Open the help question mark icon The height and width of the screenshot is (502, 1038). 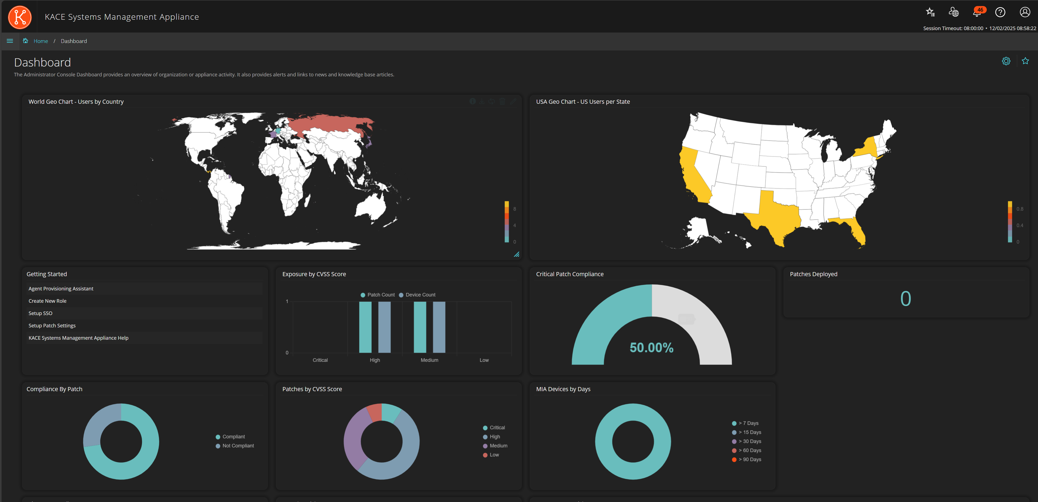1000,12
